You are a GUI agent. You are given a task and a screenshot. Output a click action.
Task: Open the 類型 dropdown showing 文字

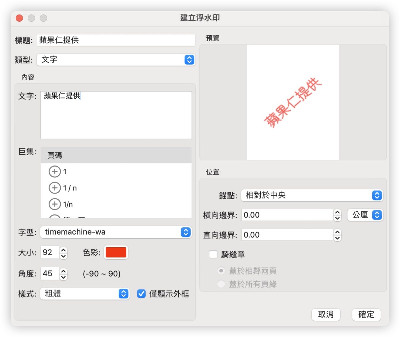(x=116, y=60)
